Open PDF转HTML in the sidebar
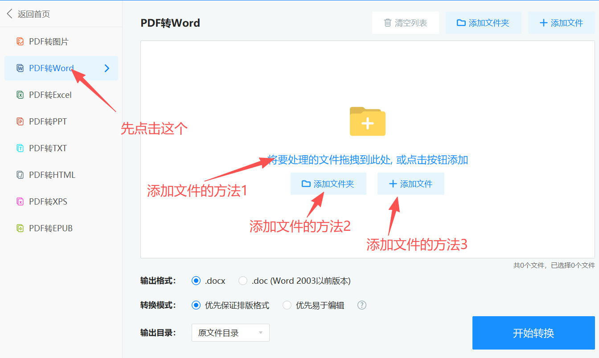 [61, 175]
